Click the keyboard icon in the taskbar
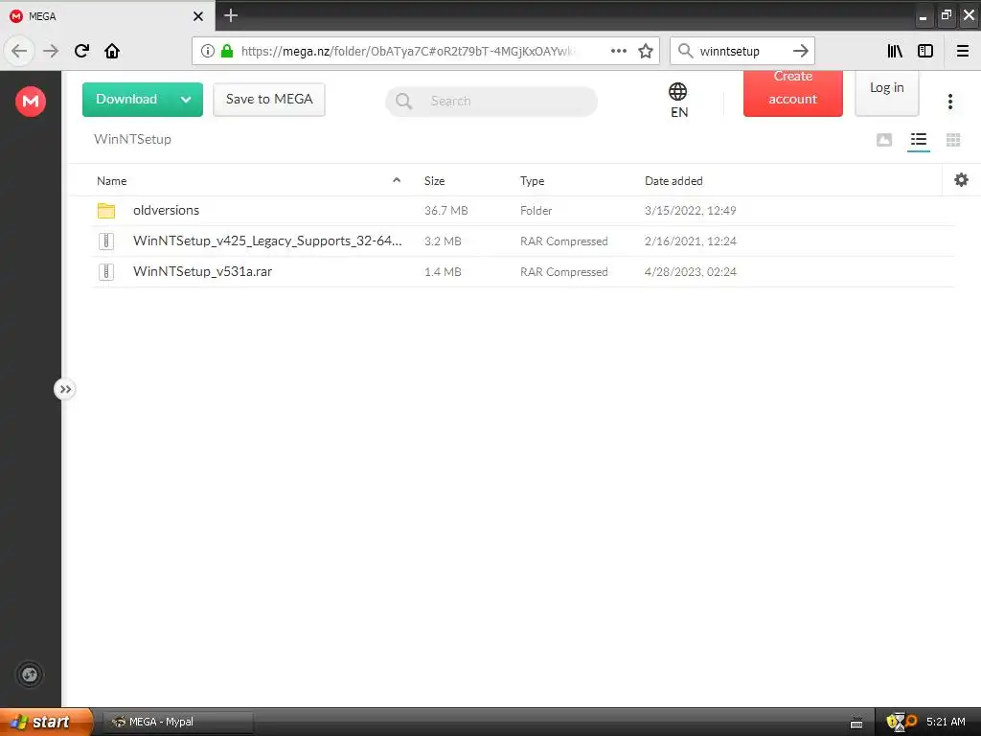981x736 pixels. (856, 723)
